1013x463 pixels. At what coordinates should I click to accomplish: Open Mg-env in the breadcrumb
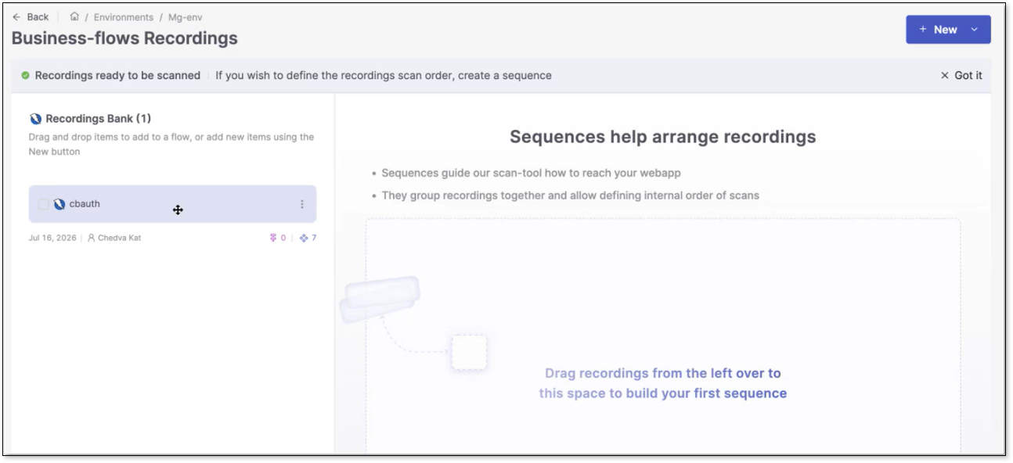click(x=186, y=17)
